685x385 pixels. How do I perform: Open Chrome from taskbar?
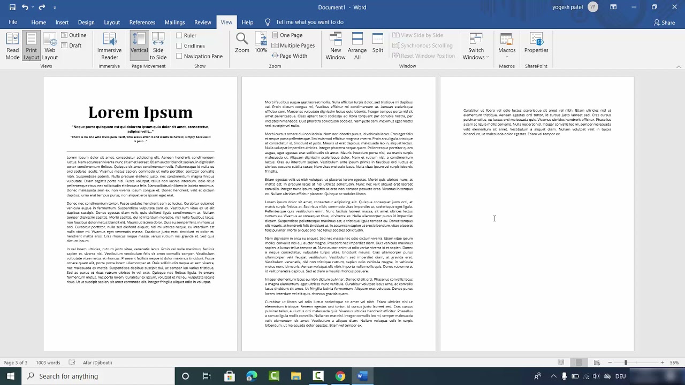tap(340, 376)
